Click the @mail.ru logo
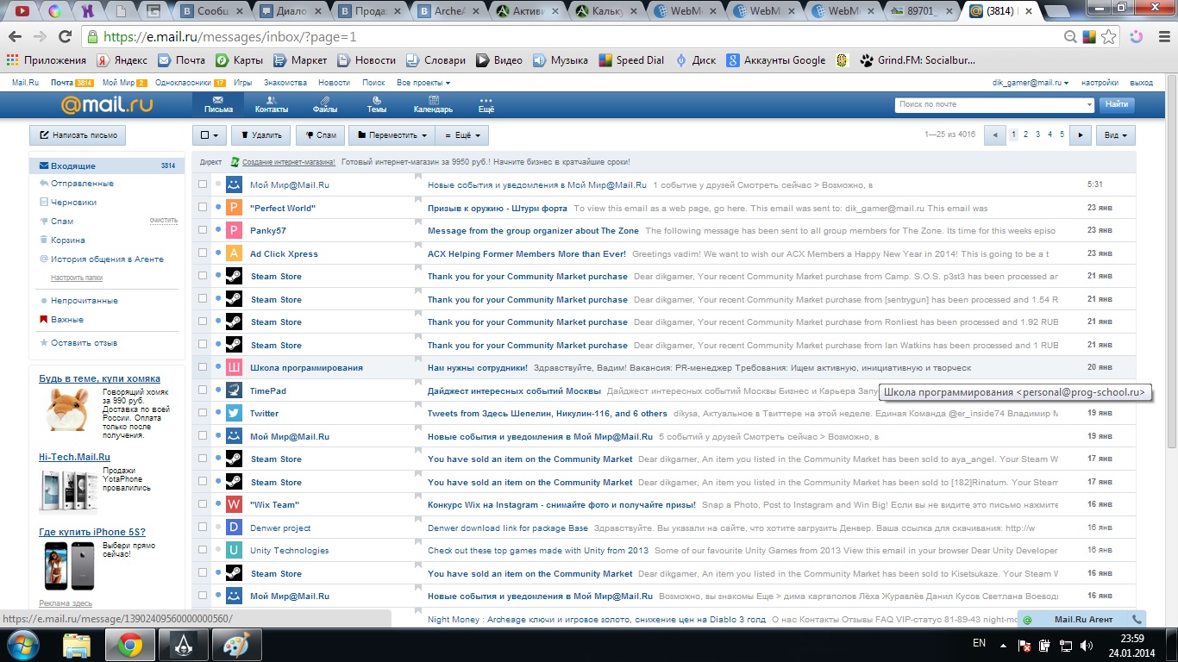Viewport: 1178px width, 662px height. 107,104
